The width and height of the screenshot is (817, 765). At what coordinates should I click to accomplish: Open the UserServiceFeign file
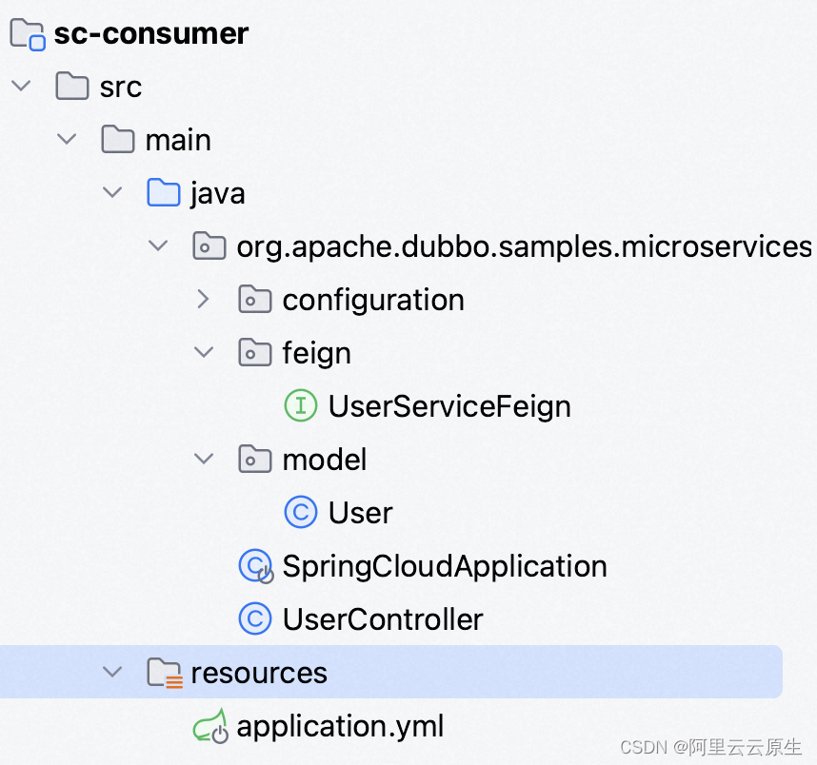(449, 406)
